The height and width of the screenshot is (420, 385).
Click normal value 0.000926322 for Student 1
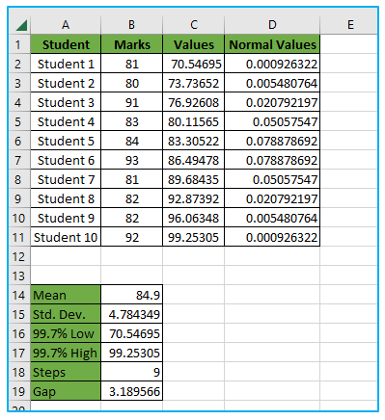(272, 64)
